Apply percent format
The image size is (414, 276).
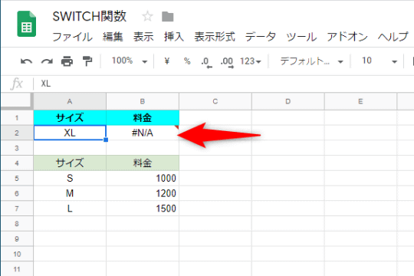(x=187, y=61)
